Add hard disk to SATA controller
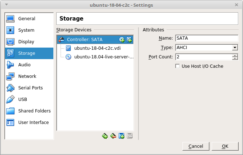The height and width of the screenshot is (155, 243). coord(129,40)
